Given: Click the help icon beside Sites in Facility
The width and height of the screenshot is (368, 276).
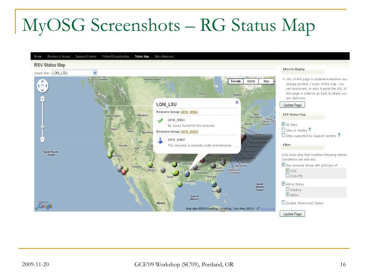Looking at the screenshot, I should click(309, 129).
